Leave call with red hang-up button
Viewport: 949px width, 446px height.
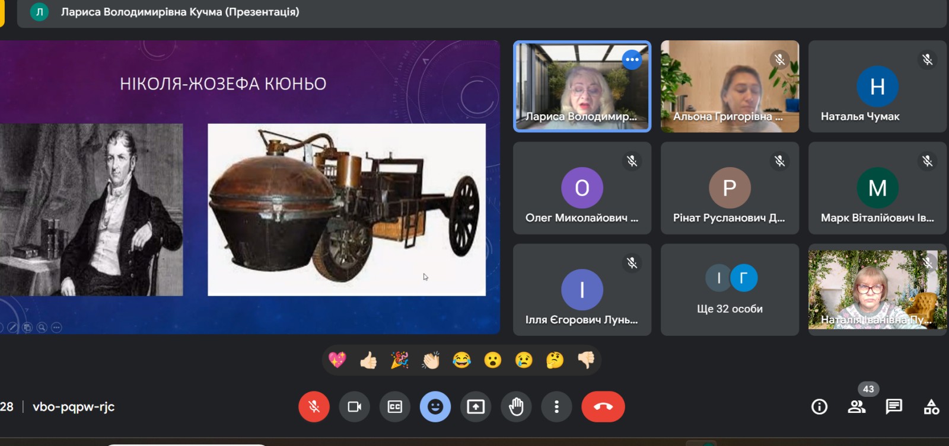[603, 407]
